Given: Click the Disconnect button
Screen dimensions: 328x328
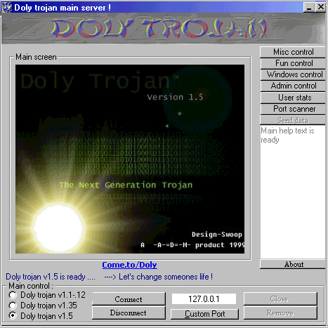Looking at the screenshot, I should [129, 313].
